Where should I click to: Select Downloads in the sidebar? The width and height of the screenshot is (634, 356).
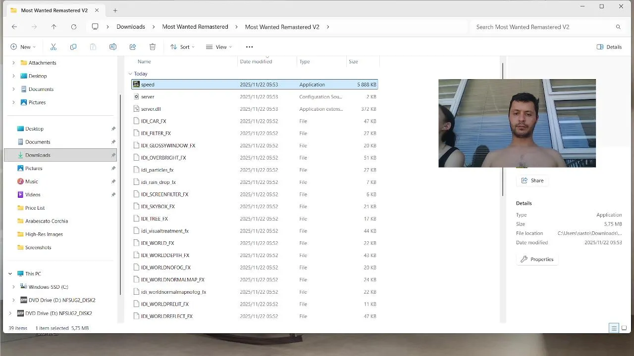(x=60, y=155)
